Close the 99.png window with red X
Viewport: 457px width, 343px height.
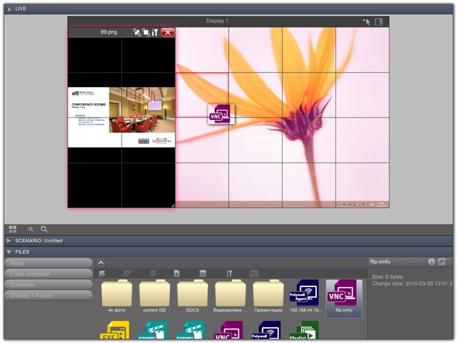click(168, 32)
